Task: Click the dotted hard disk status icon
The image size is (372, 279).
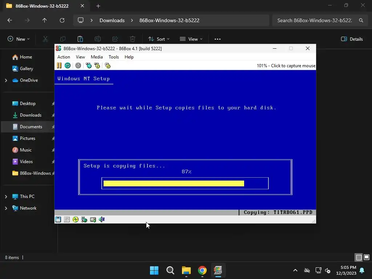Action: coord(67,219)
